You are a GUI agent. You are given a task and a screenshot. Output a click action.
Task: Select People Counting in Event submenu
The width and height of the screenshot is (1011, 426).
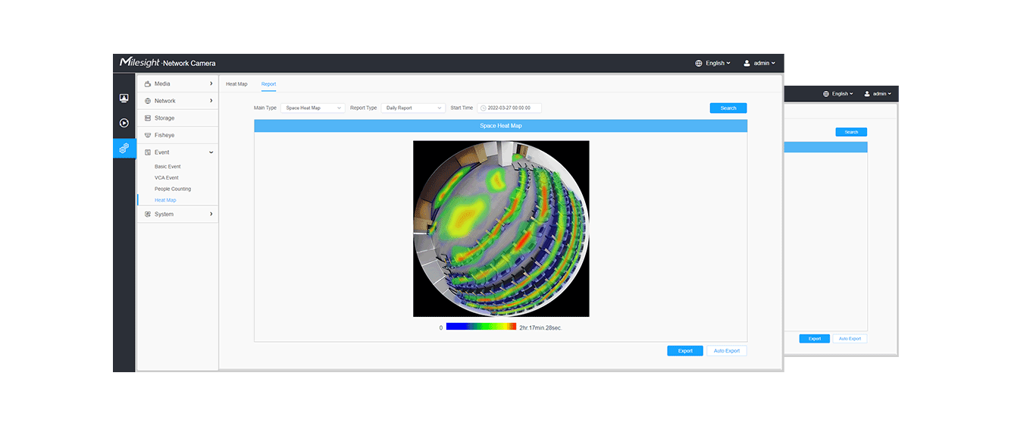pyautogui.click(x=173, y=189)
